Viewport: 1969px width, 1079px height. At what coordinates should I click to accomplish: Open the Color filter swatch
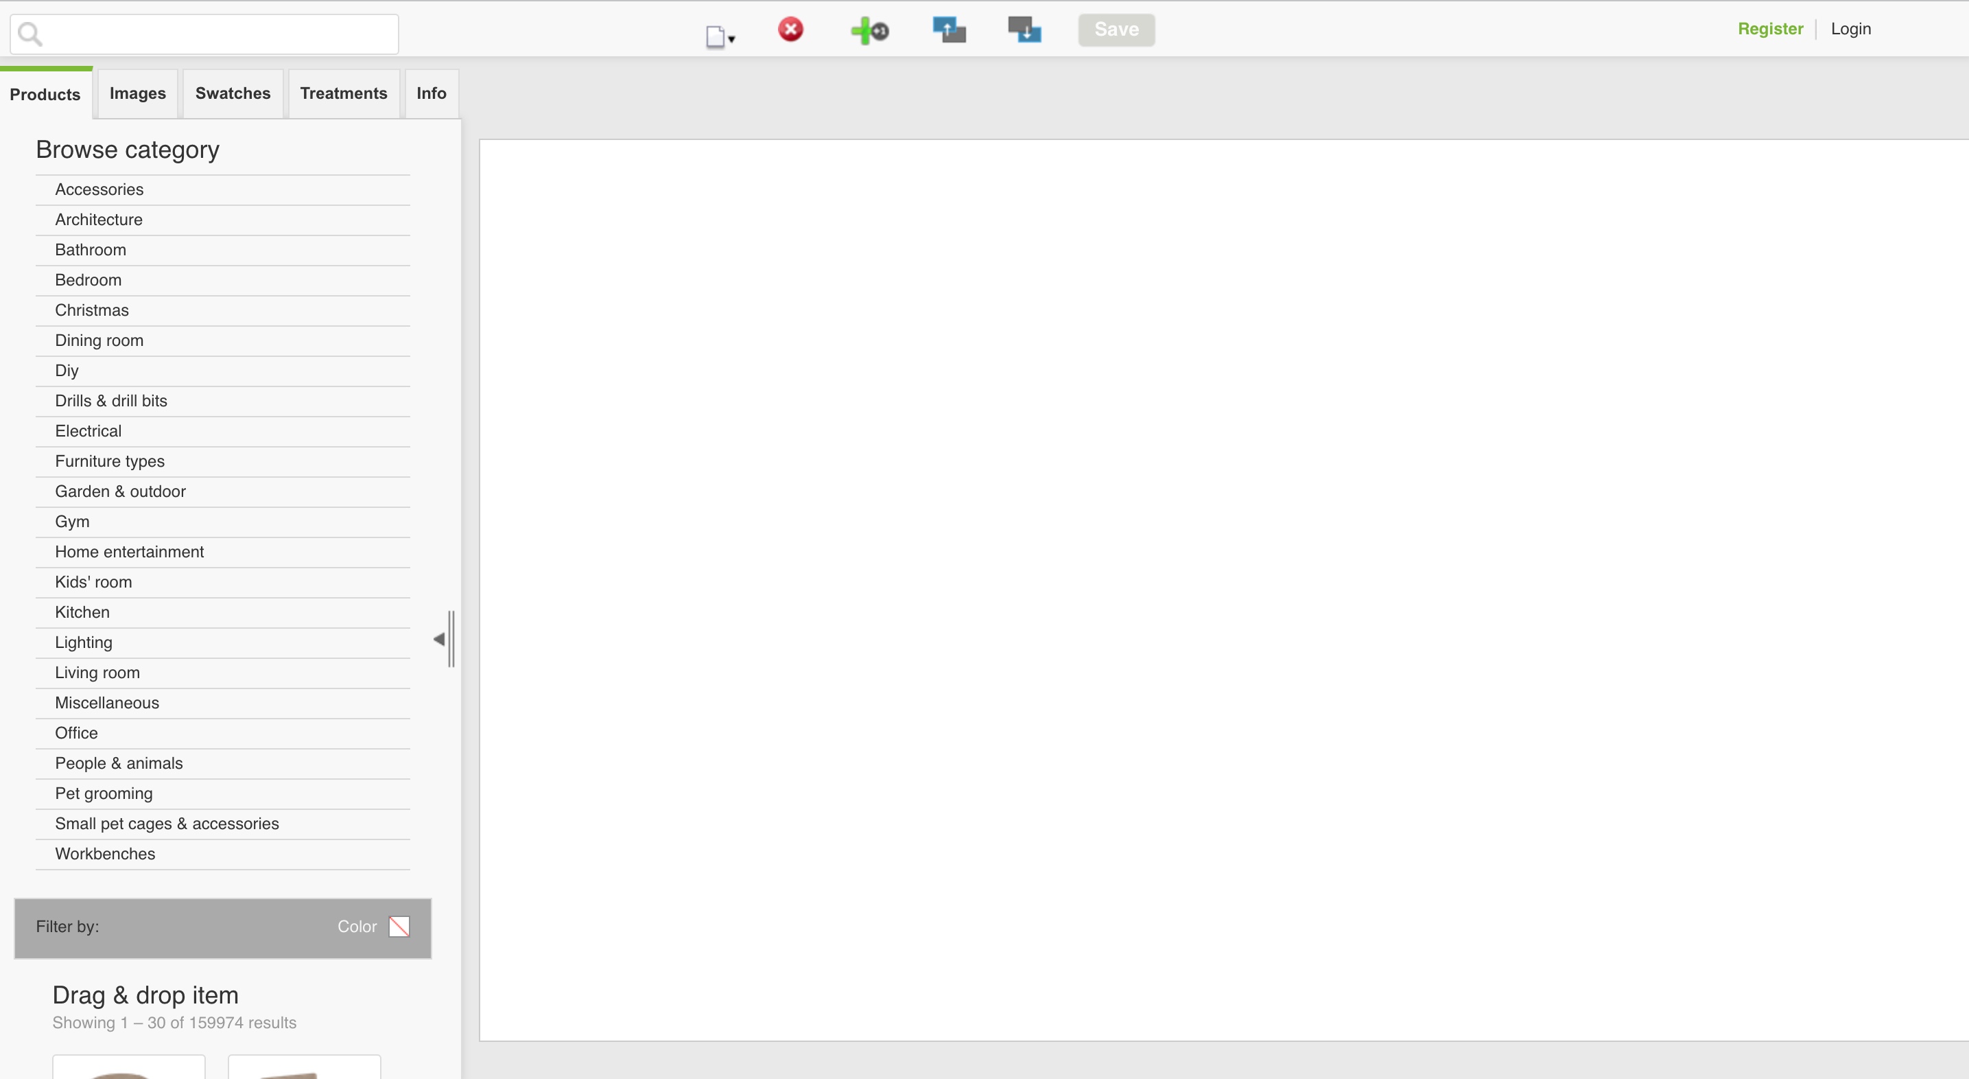pyautogui.click(x=399, y=926)
